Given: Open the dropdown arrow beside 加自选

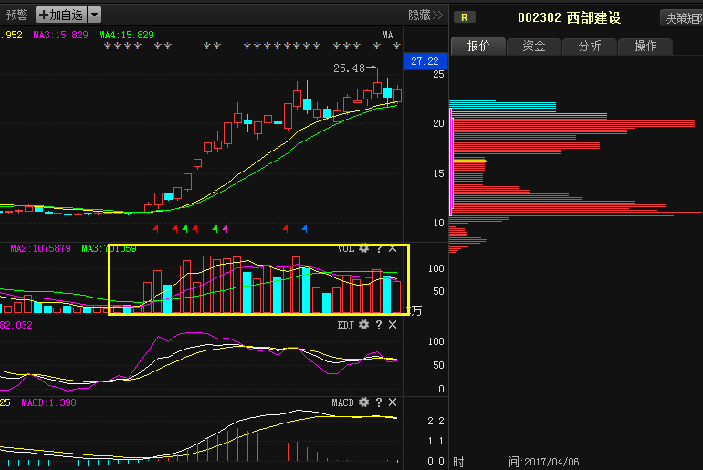Looking at the screenshot, I should [95, 15].
